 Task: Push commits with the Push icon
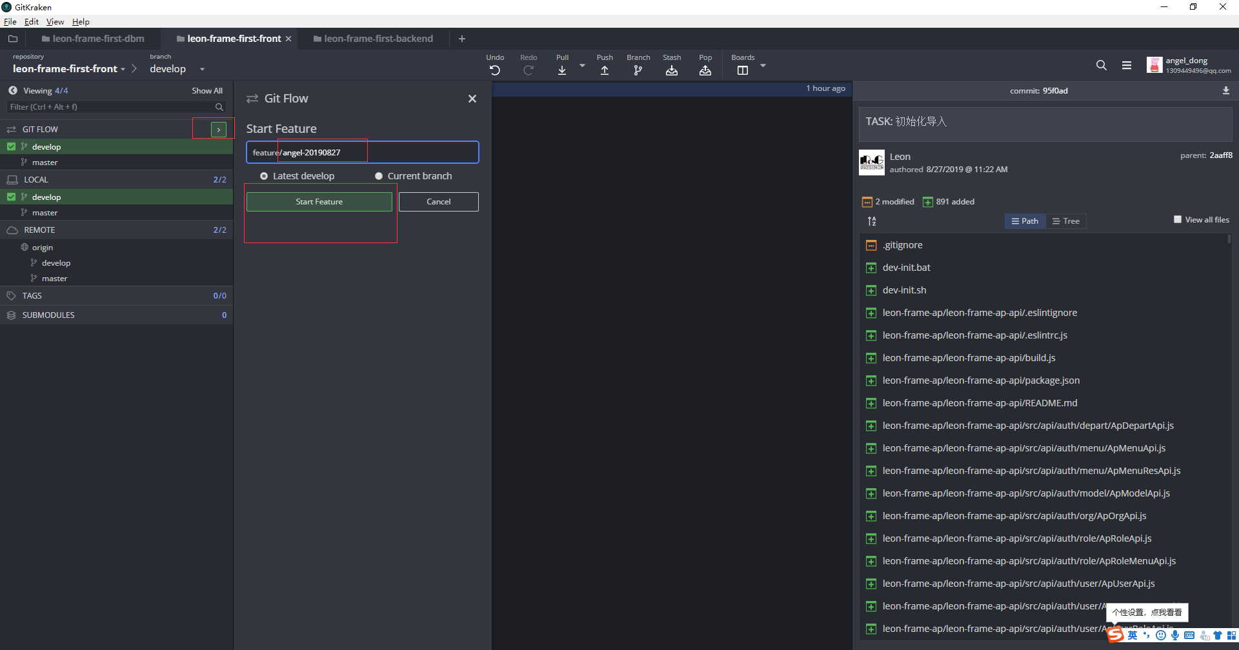point(605,70)
